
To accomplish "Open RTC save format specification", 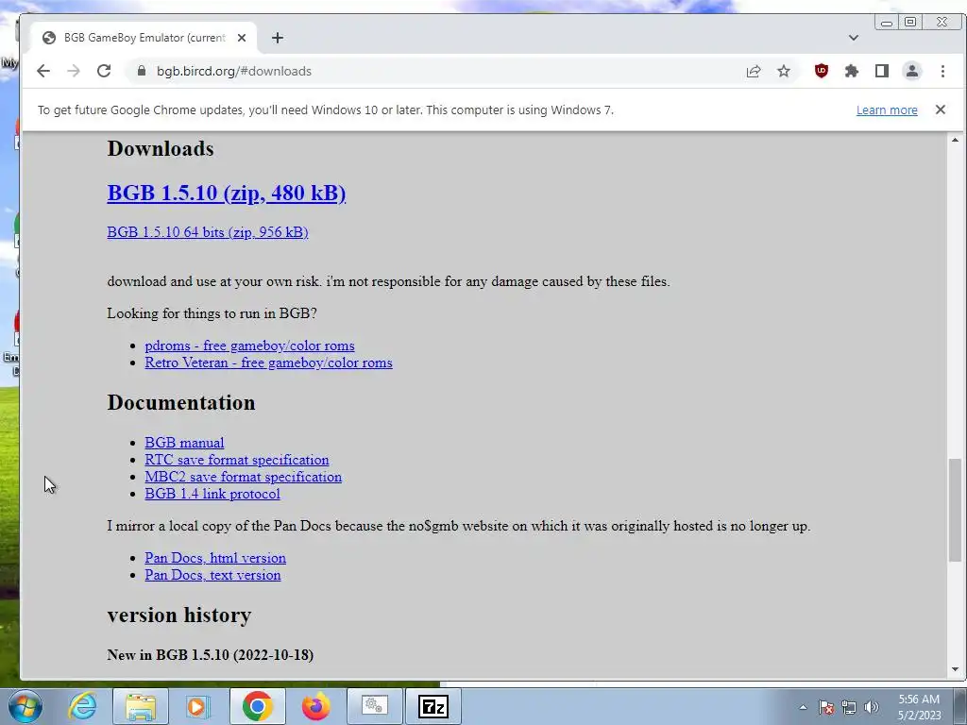I will coord(236,460).
